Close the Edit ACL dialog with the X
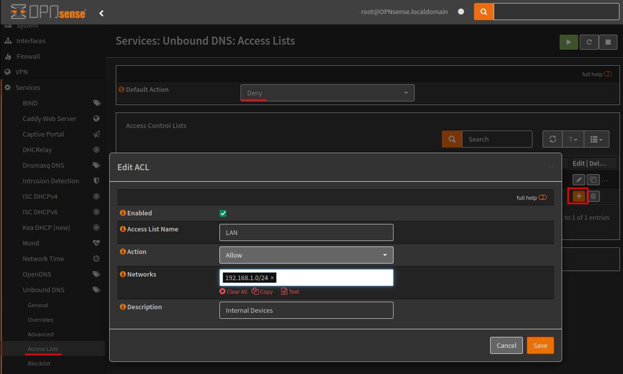The width and height of the screenshot is (623, 374). [551, 166]
